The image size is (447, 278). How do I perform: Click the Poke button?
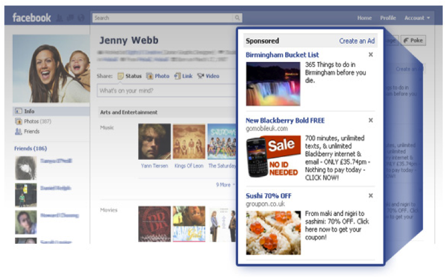click(x=413, y=40)
